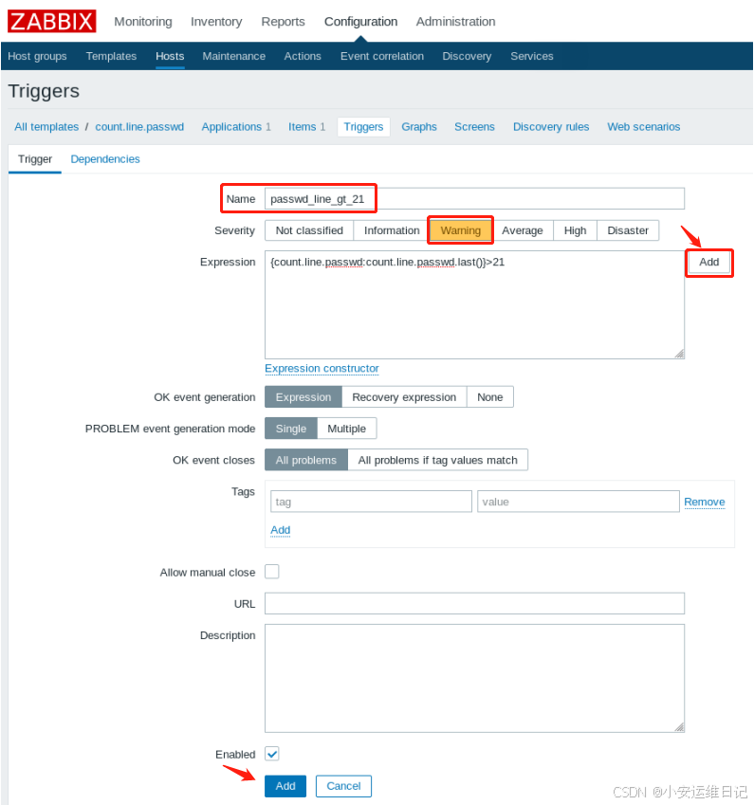Go to Maintenance submenu

(233, 56)
